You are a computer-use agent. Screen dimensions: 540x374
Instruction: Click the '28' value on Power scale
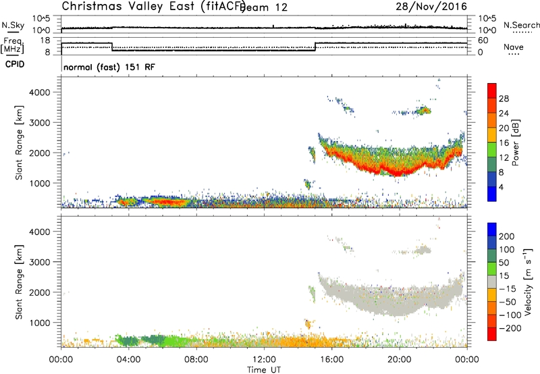point(504,99)
